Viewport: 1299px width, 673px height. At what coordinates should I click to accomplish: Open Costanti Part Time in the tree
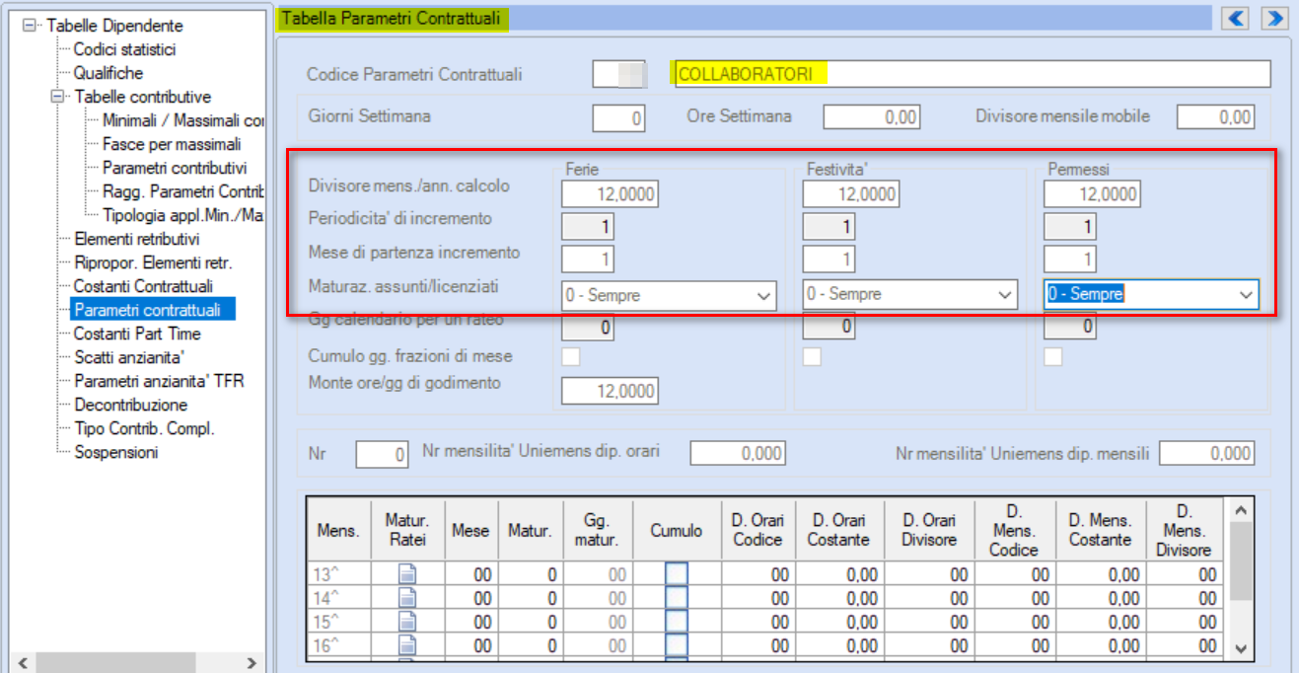(x=137, y=334)
